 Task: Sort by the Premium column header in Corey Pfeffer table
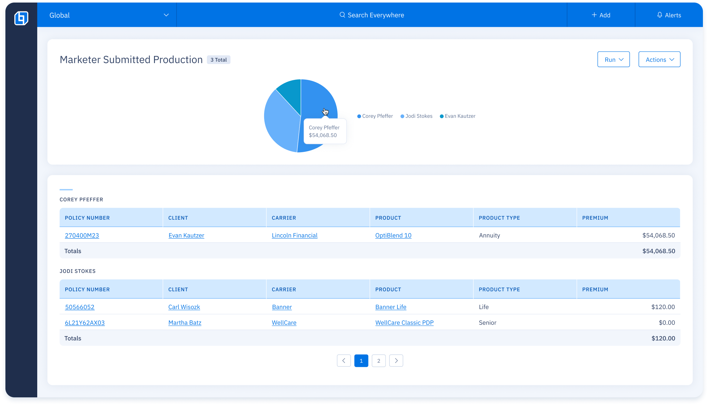(595, 218)
